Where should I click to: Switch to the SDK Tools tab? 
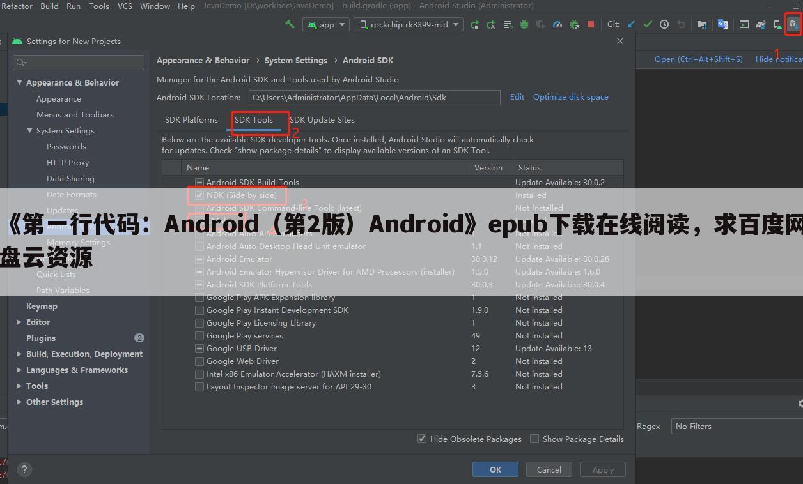tap(254, 120)
